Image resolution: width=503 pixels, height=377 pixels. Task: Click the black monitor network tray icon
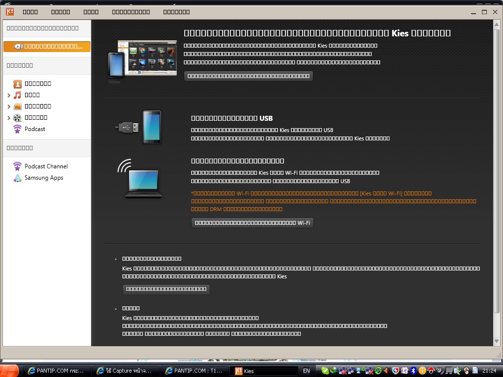pos(449,371)
